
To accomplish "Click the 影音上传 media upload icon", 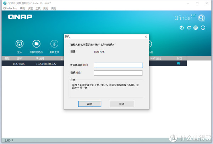I will (54, 44).
